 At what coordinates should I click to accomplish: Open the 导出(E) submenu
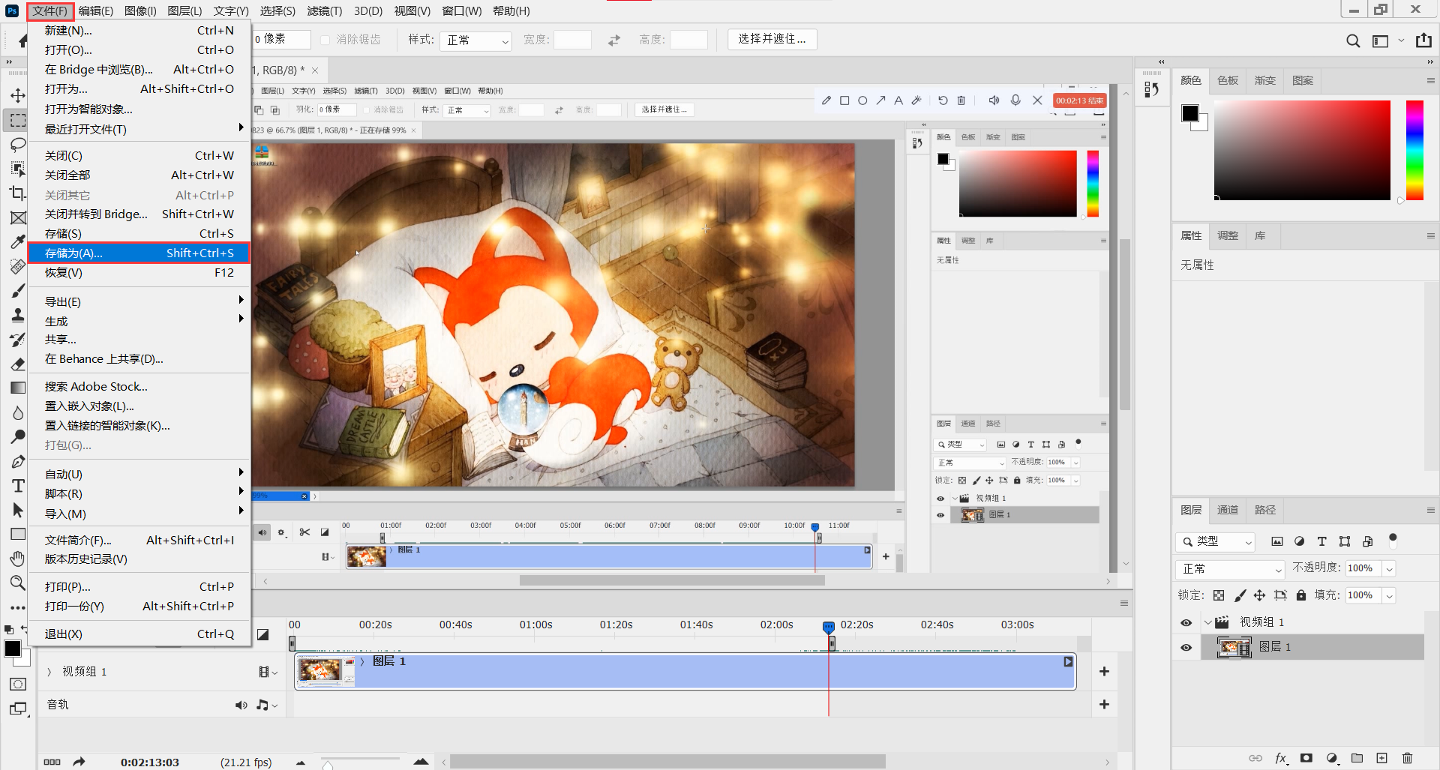click(139, 301)
